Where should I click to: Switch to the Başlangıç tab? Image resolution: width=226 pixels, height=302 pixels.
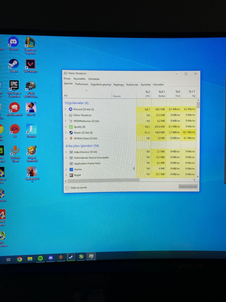[x=119, y=84]
